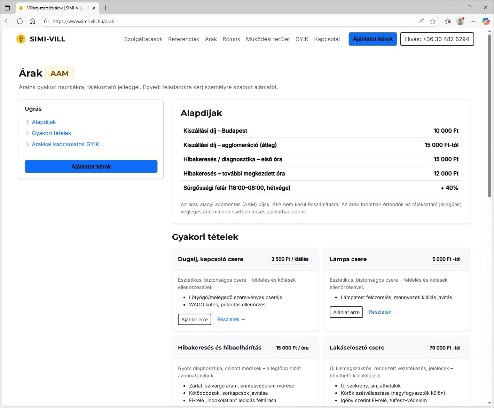Click the SIMI-VILL lightbulb logo

21,39
